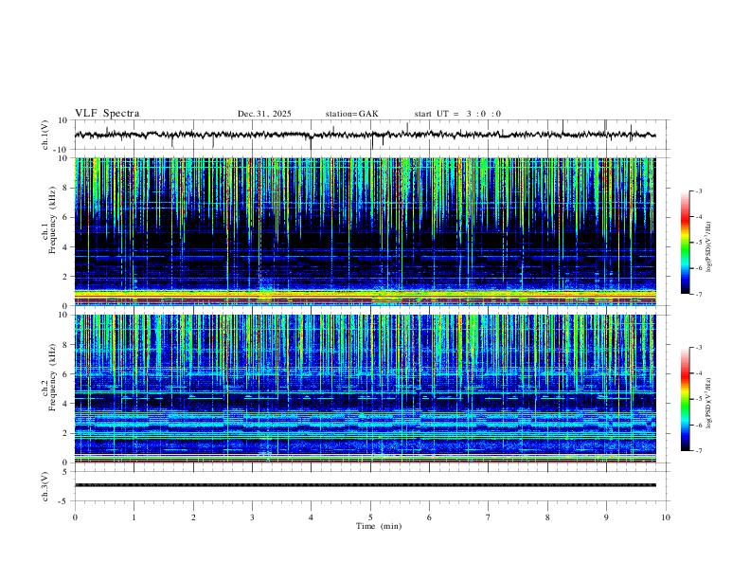Click the color bar beside ch.2 spectrogram
The image size is (750, 580).
[x=686, y=399]
